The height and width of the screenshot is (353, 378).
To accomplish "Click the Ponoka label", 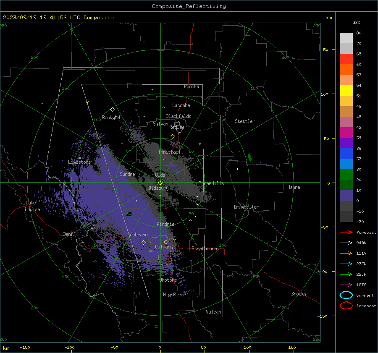I will tap(192, 86).
